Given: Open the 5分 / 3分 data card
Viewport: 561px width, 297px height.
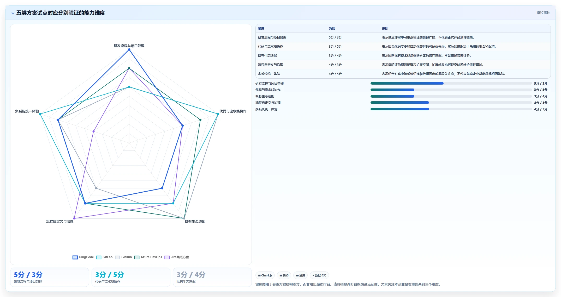Looking at the screenshot, I should tap(50, 277).
